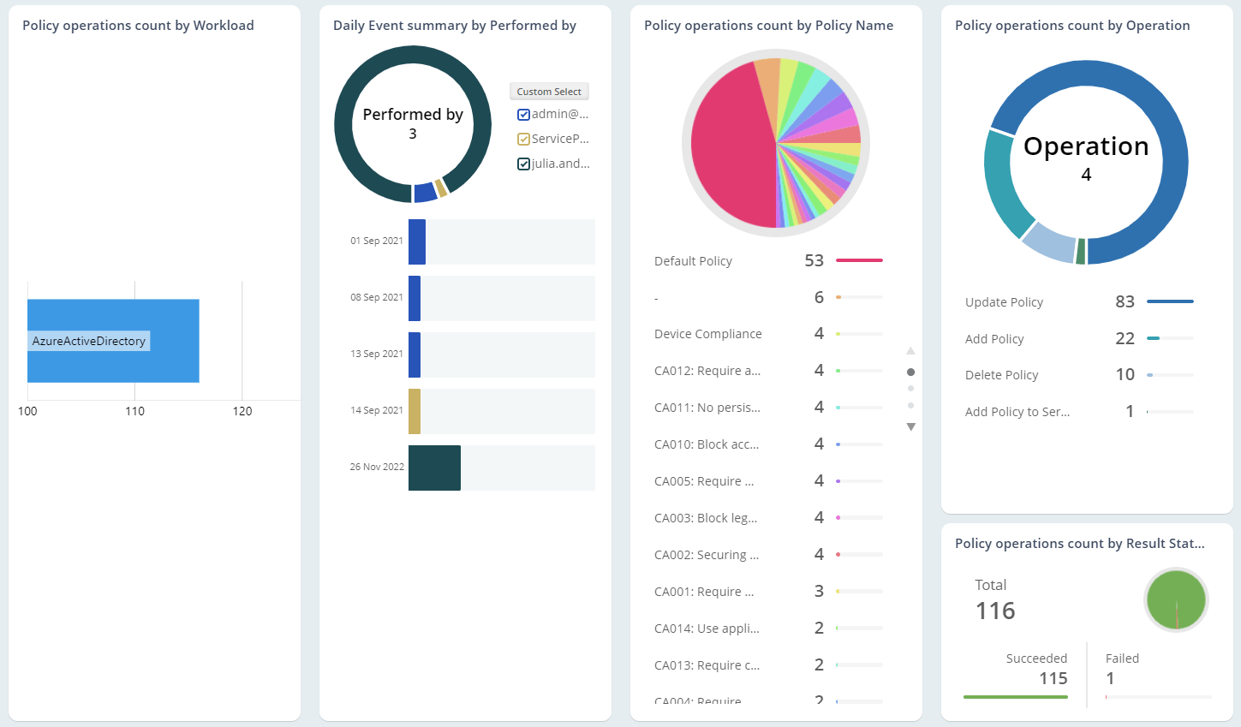Click the Failed 1 entry
The image size is (1241, 727).
1122,669
